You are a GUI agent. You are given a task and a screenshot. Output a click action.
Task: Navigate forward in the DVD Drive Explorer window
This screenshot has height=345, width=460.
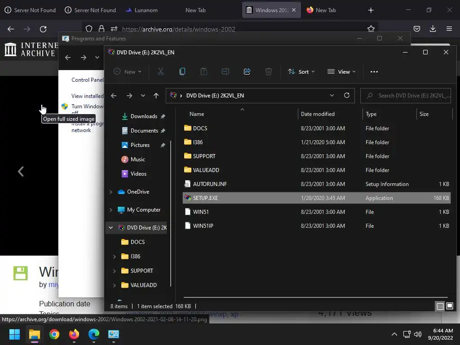(x=129, y=96)
